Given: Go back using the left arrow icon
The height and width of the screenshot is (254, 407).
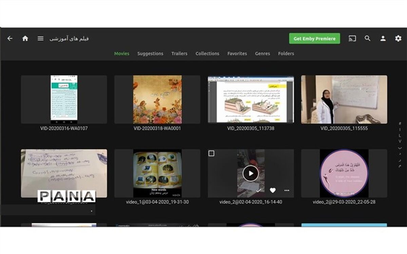Looking at the screenshot, I should (10, 39).
